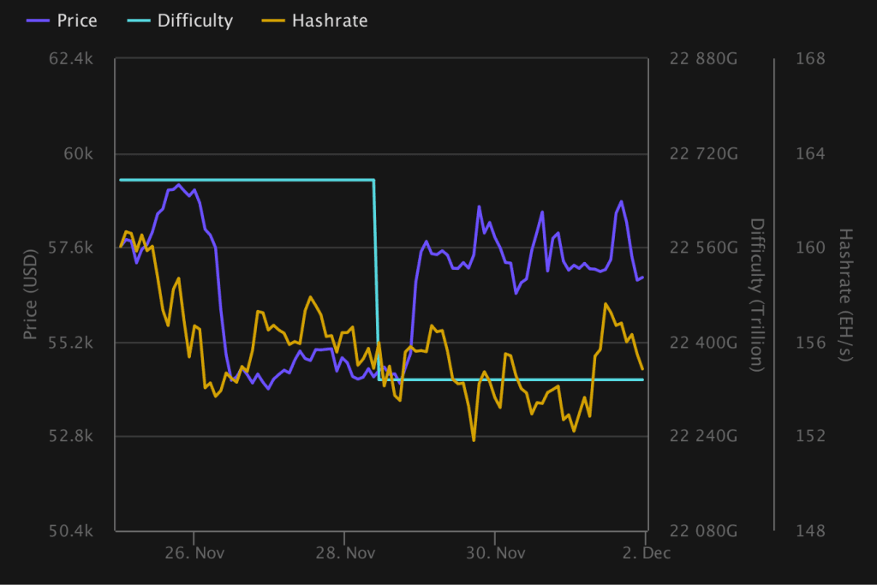Viewport: 877px width, 585px height.
Task: Toggle the Price series in the legend
Action: point(76,21)
